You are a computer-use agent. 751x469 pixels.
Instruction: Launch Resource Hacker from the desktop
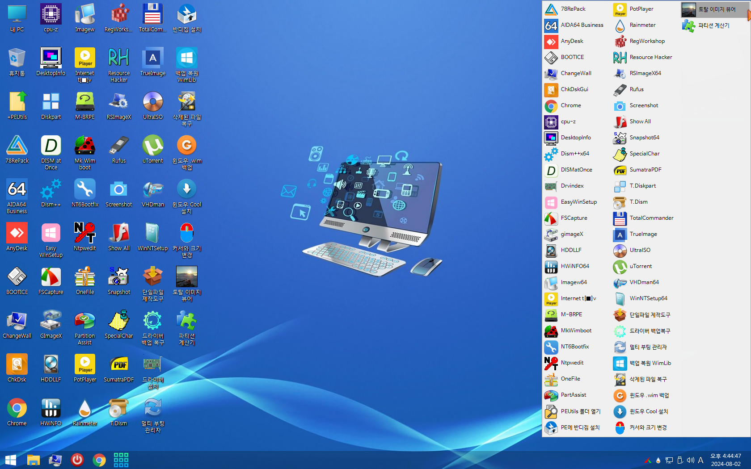point(118,65)
